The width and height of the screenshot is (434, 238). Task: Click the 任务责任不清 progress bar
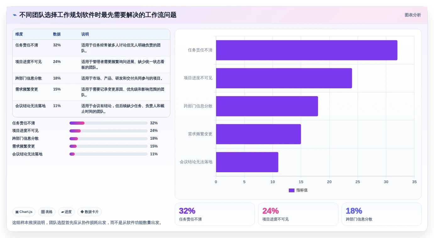(x=108, y=123)
